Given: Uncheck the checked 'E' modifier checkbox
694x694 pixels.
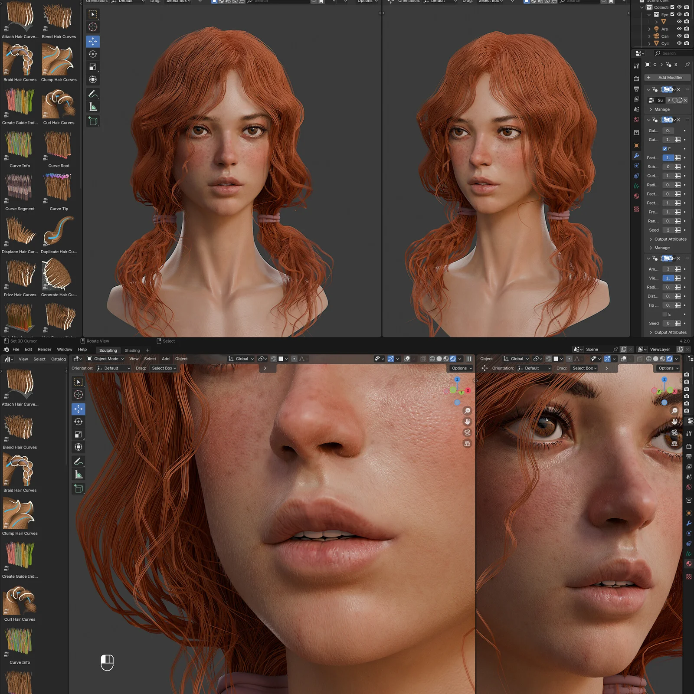Looking at the screenshot, I should [665, 149].
